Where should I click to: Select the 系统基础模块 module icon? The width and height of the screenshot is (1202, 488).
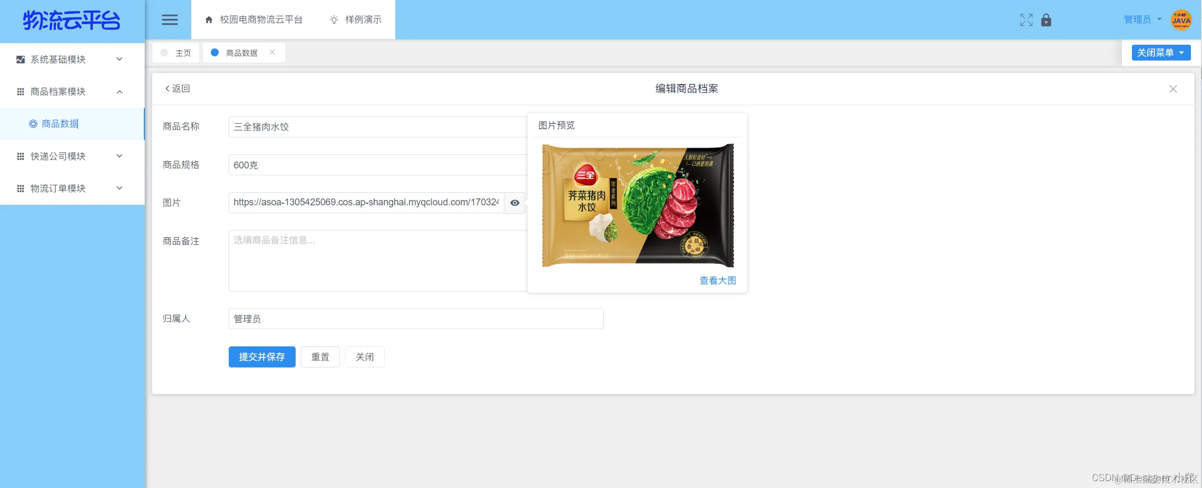click(x=21, y=59)
